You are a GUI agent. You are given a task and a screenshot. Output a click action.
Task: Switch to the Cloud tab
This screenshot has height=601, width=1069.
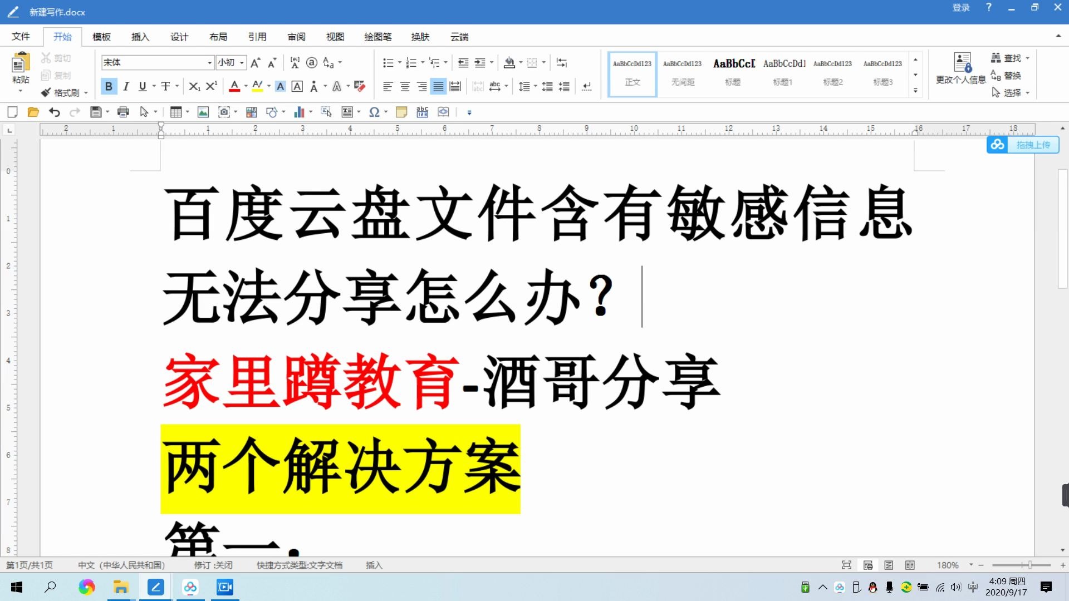pos(459,37)
